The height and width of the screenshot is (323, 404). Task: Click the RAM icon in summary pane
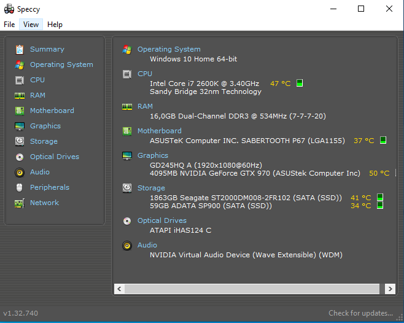coord(127,107)
